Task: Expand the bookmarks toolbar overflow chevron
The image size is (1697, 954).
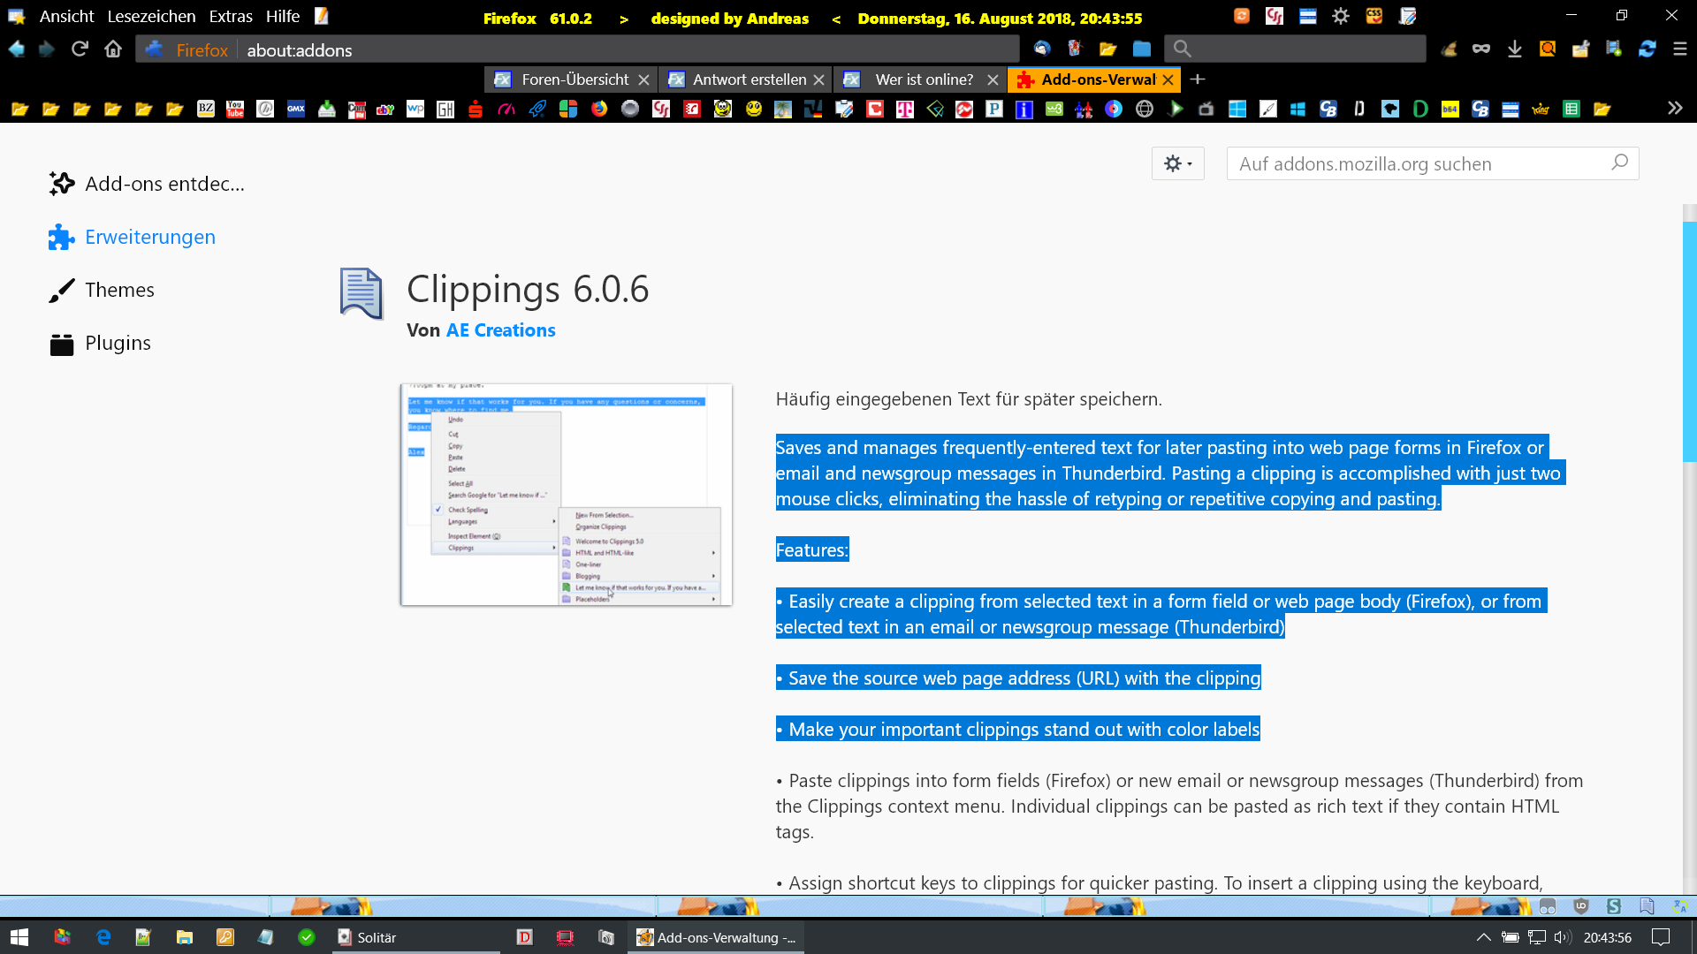Action: (x=1674, y=109)
